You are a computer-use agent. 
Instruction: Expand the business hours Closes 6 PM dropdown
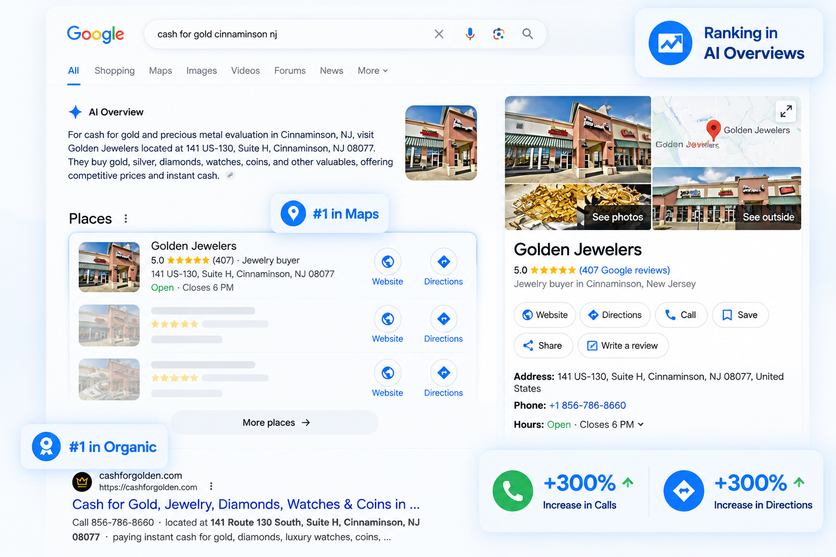(x=612, y=424)
